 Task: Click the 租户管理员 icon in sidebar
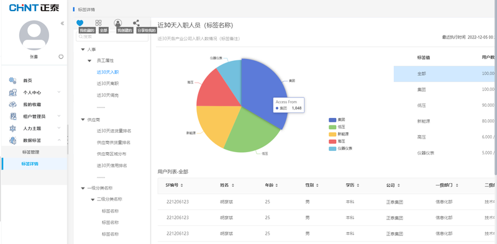[12, 116]
